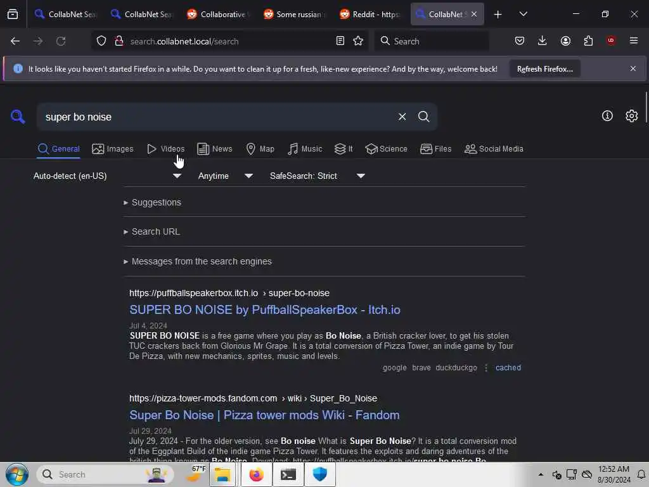Open the Firefox downloads panel
The image size is (649, 487).
(x=543, y=41)
